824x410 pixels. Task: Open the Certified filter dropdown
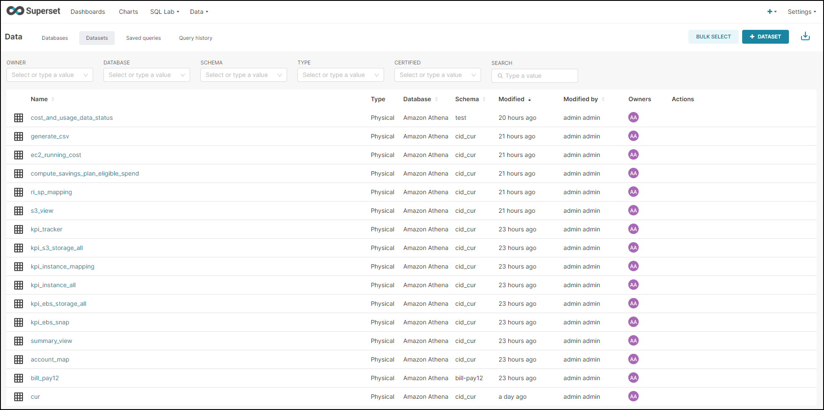(x=438, y=75)
